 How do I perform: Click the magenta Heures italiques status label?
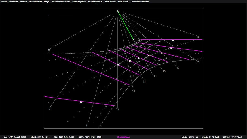coord(123,137)
